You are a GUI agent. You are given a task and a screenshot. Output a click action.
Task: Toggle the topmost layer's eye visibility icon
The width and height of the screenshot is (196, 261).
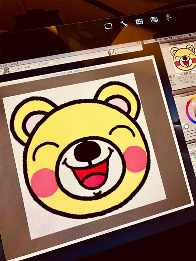coord(192,158)
